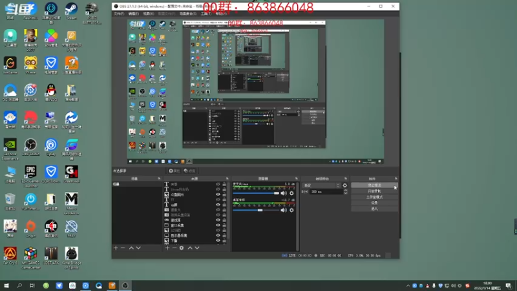Lock the 斗鱼图片 source
Viewport: 517px width, 291px height.
(224, 195)
